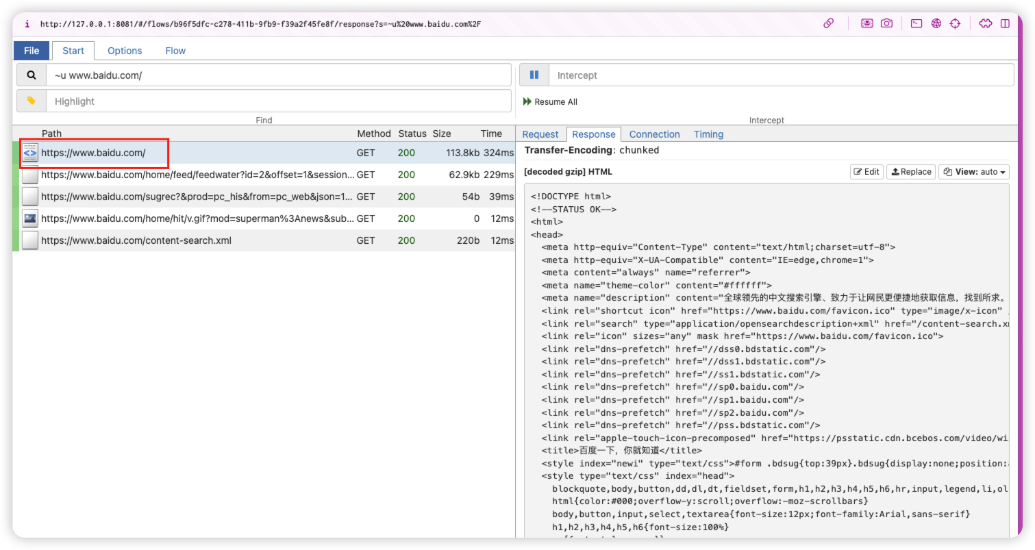Sort flows by Path column header

51,134
